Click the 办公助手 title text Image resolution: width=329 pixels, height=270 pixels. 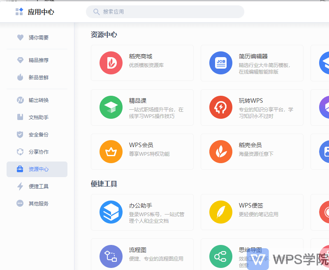[141, 205]
